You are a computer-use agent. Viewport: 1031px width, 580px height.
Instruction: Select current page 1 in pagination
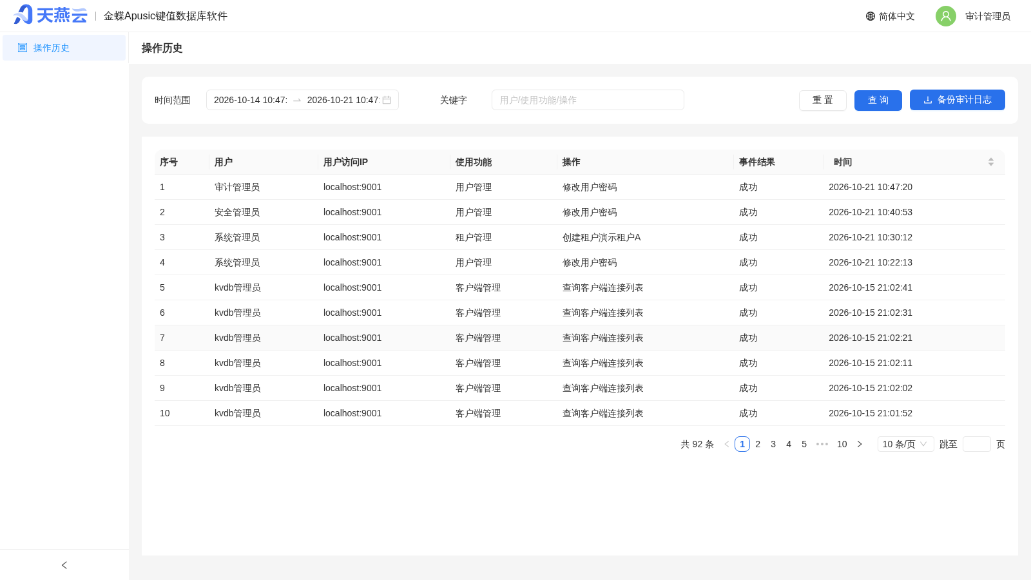[742, 444]
